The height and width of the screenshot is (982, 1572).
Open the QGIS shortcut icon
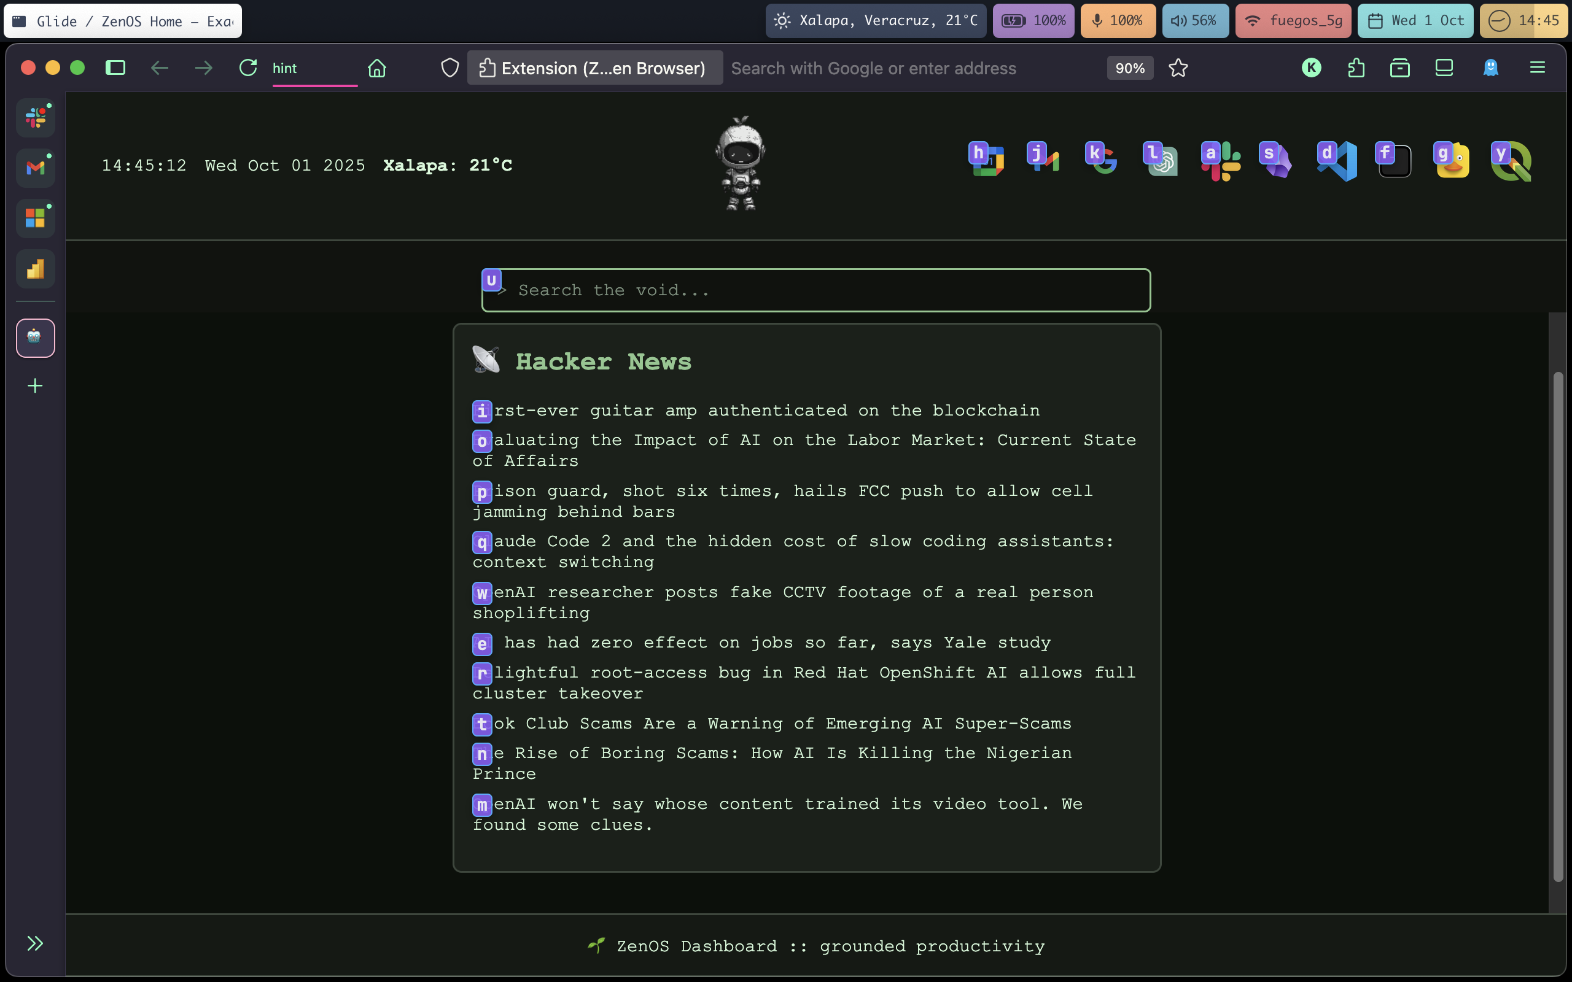tap(1512, 161)
